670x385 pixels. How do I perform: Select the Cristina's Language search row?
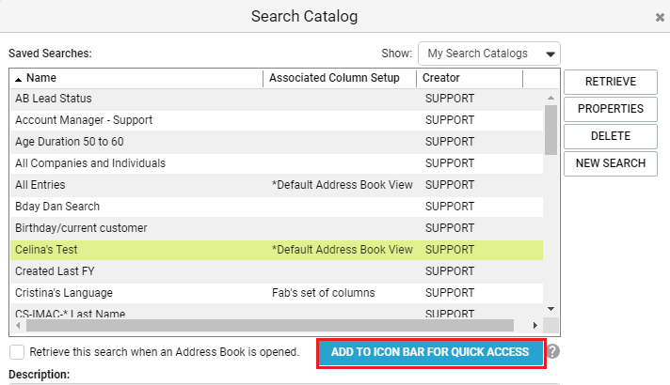pos(277,293)
